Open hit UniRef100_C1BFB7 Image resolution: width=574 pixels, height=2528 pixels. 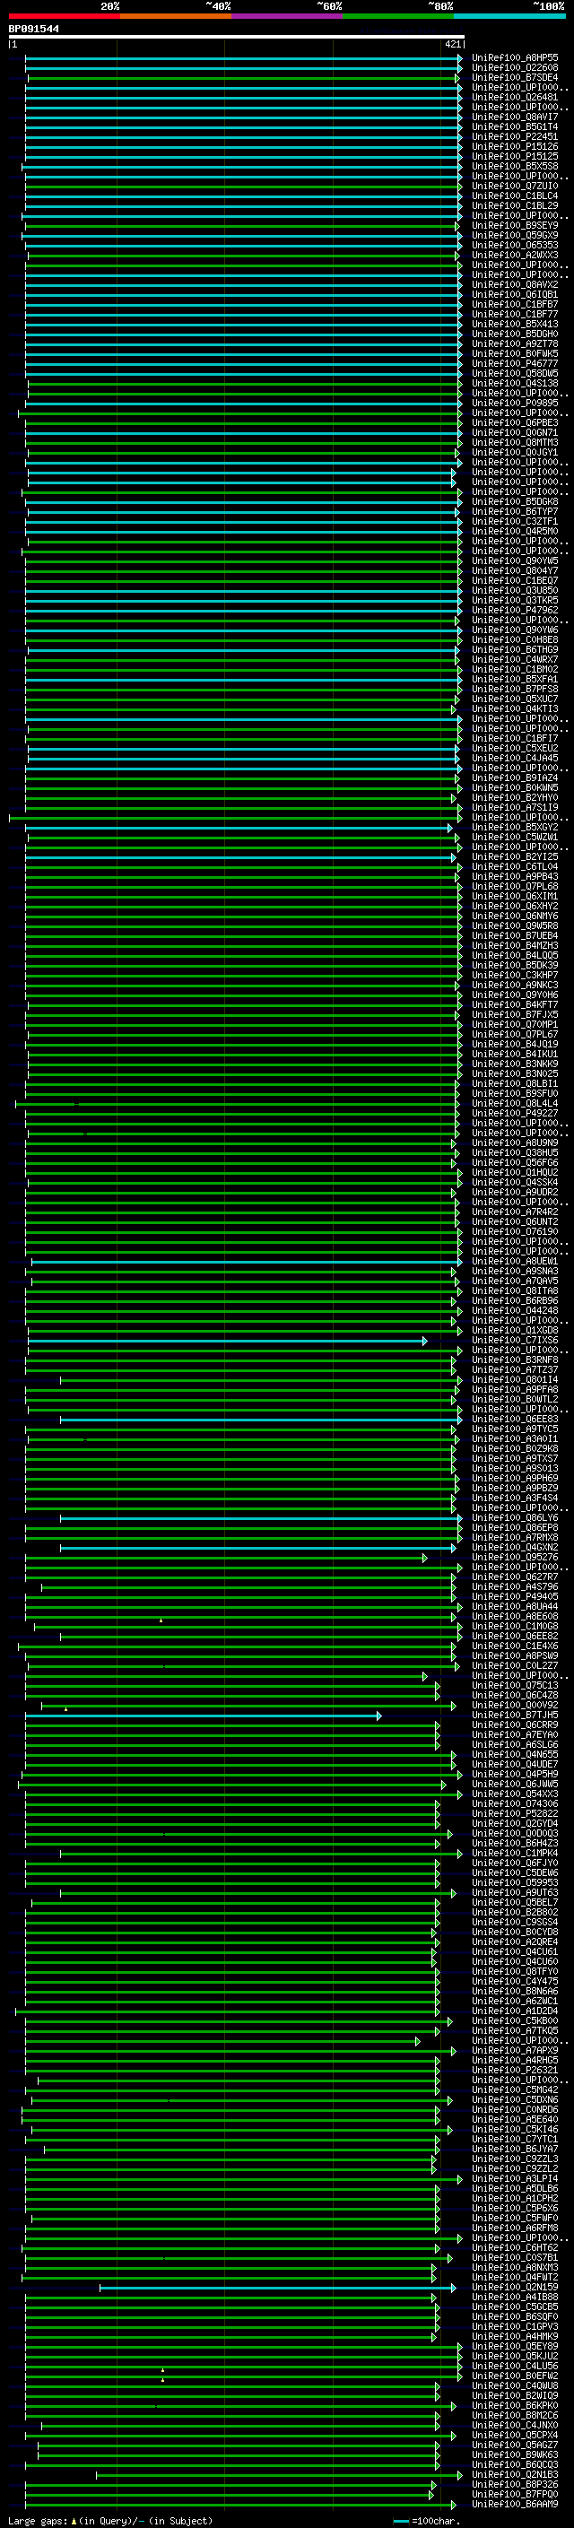(x=514, y=304)
